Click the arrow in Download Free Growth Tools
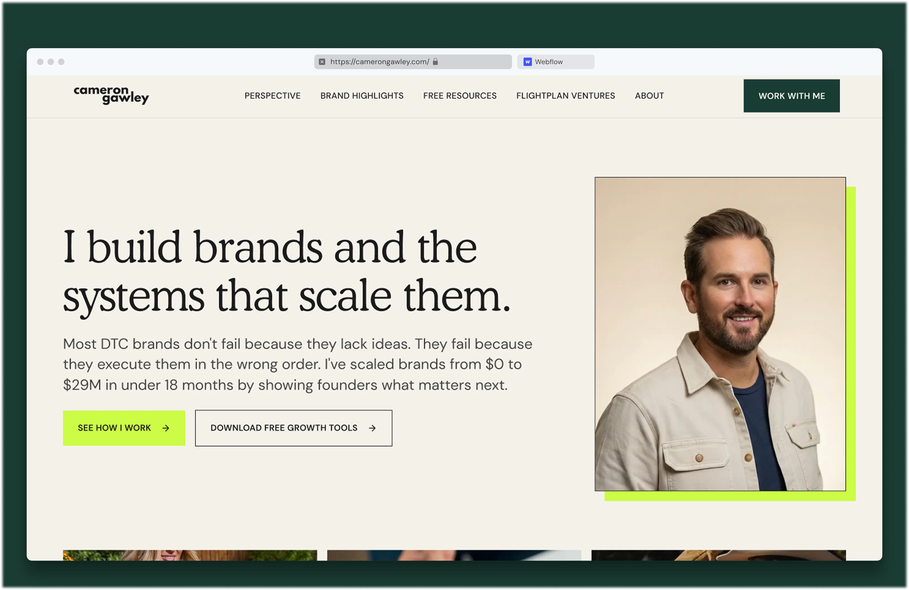This screenshot has height=590, width=909. click(x=372, y=428)
